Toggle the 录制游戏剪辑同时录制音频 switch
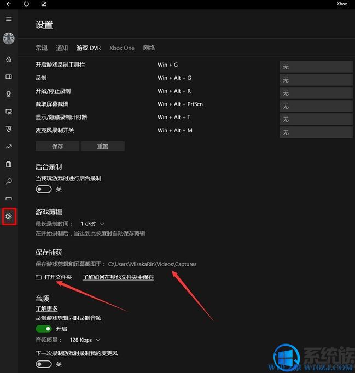355x373 pixels. [44, 329]
